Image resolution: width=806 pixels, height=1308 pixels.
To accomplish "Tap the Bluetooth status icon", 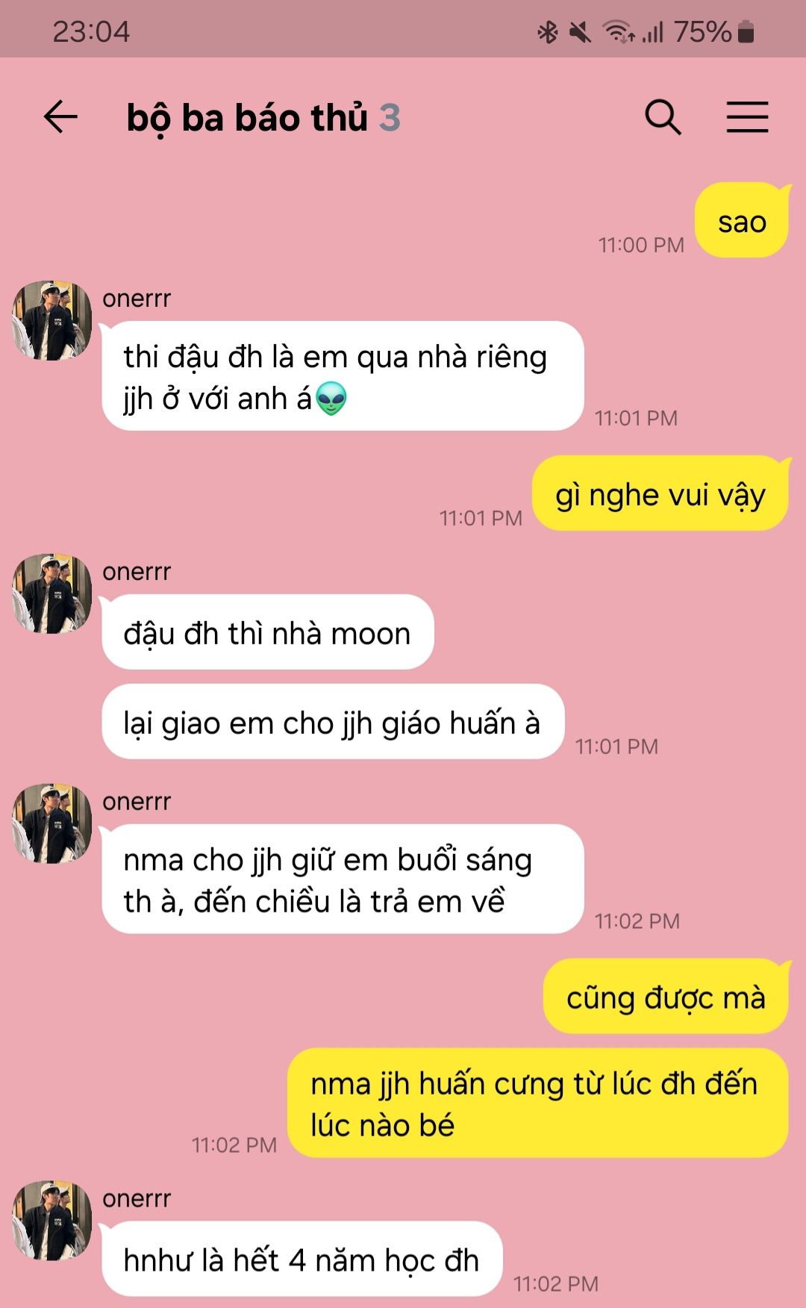I will point(548,32).
